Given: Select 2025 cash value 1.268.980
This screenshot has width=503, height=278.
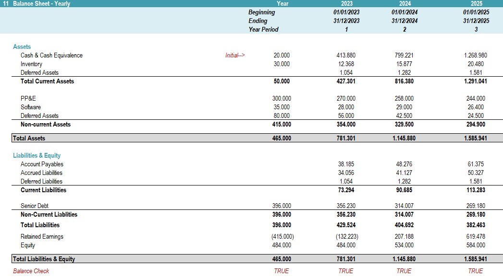Looking at the screenshot, I should click(476, 55).
